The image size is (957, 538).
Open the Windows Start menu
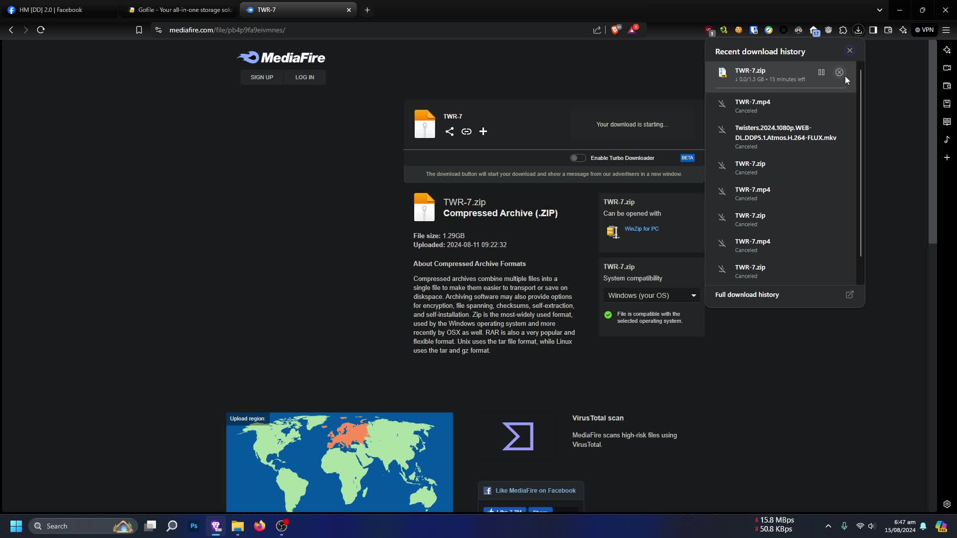[16, 526]
